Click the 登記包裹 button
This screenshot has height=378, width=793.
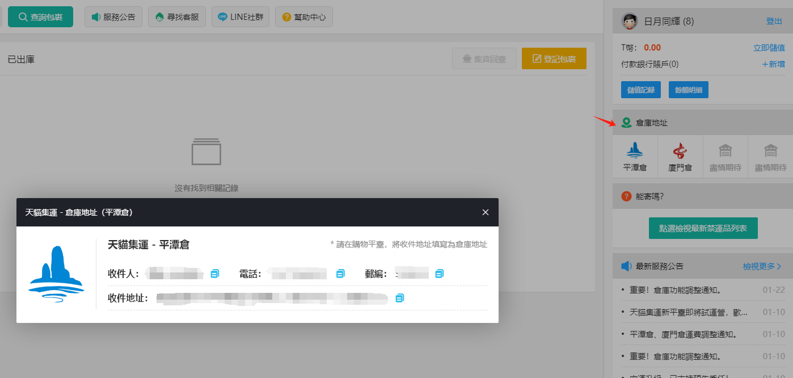(554, 58)
